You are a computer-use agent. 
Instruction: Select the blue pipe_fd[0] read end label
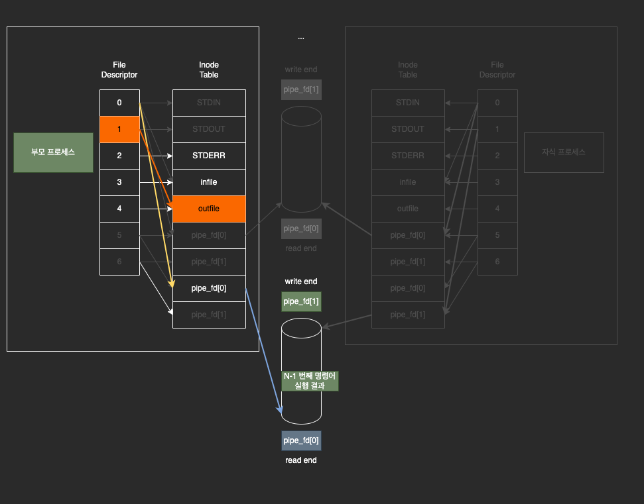pos(301,440)
